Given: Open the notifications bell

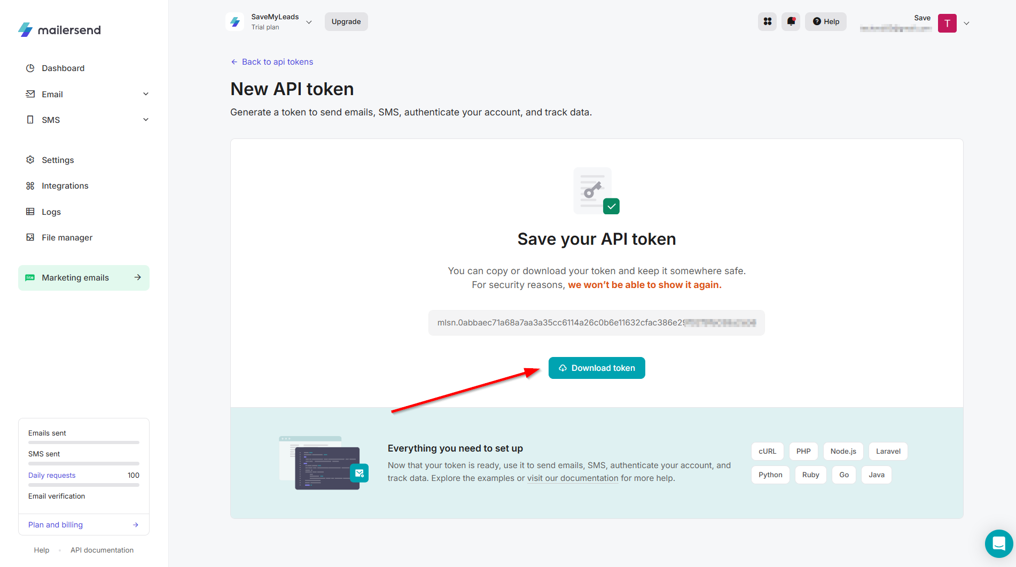Looking at the screenshot, I should coord(791,22).
